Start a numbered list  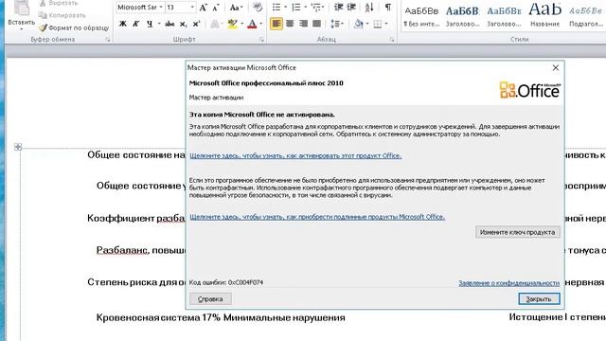click(296, 8)
